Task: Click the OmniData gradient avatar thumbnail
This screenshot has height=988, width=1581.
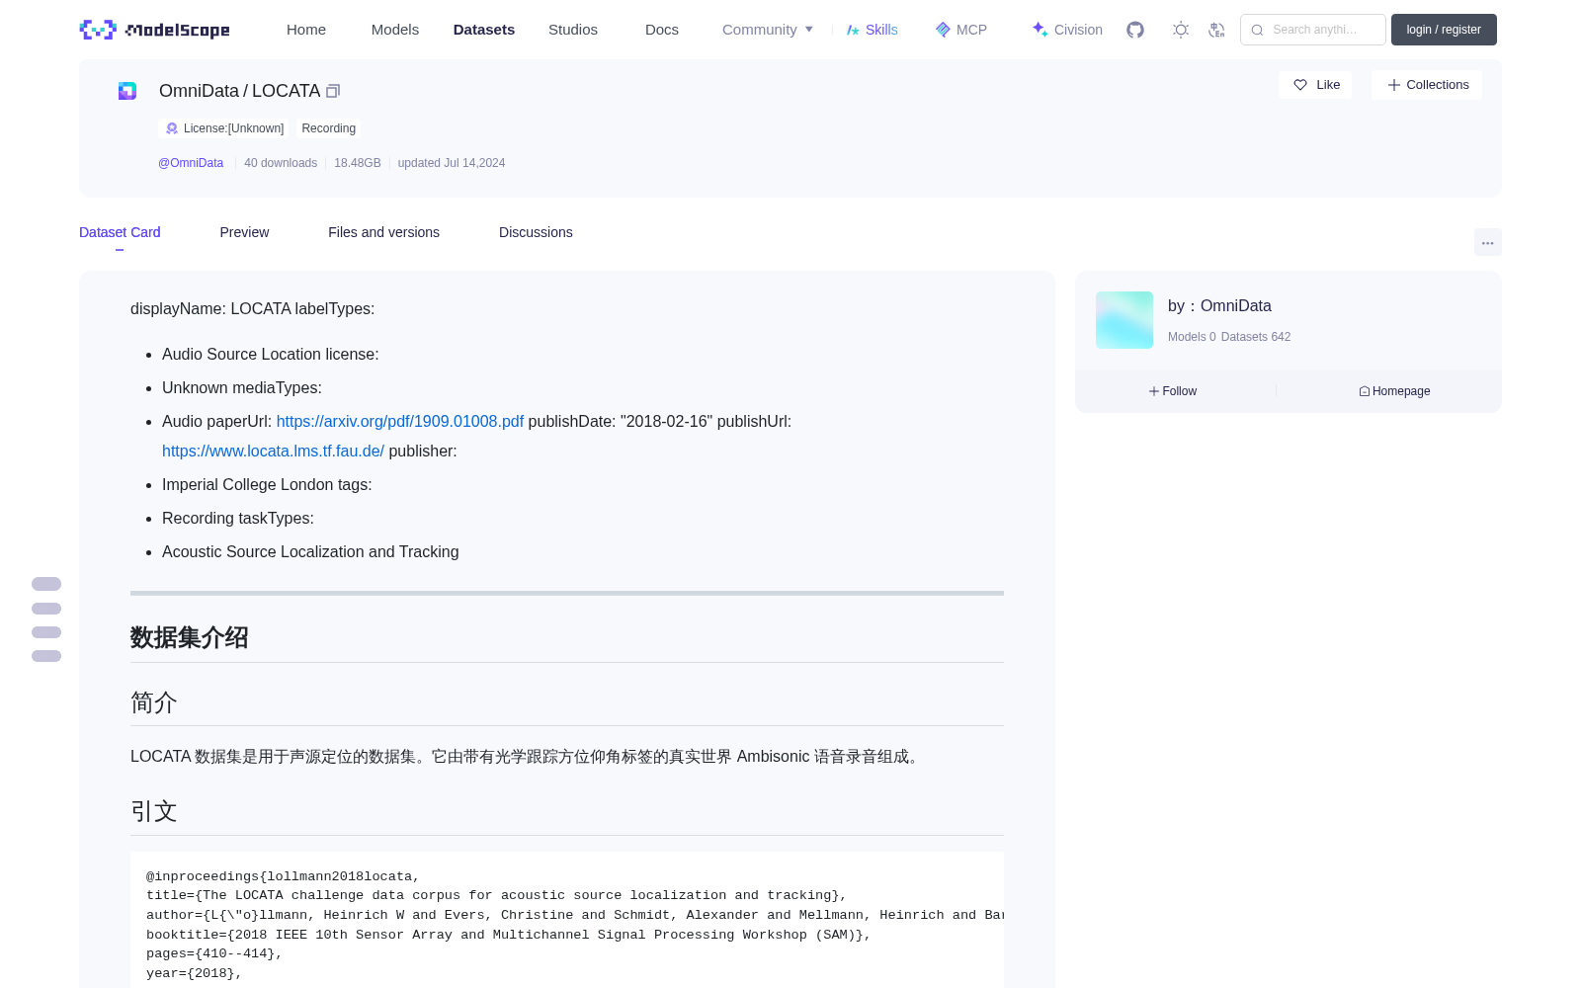Action: (x=1124, y=320)
